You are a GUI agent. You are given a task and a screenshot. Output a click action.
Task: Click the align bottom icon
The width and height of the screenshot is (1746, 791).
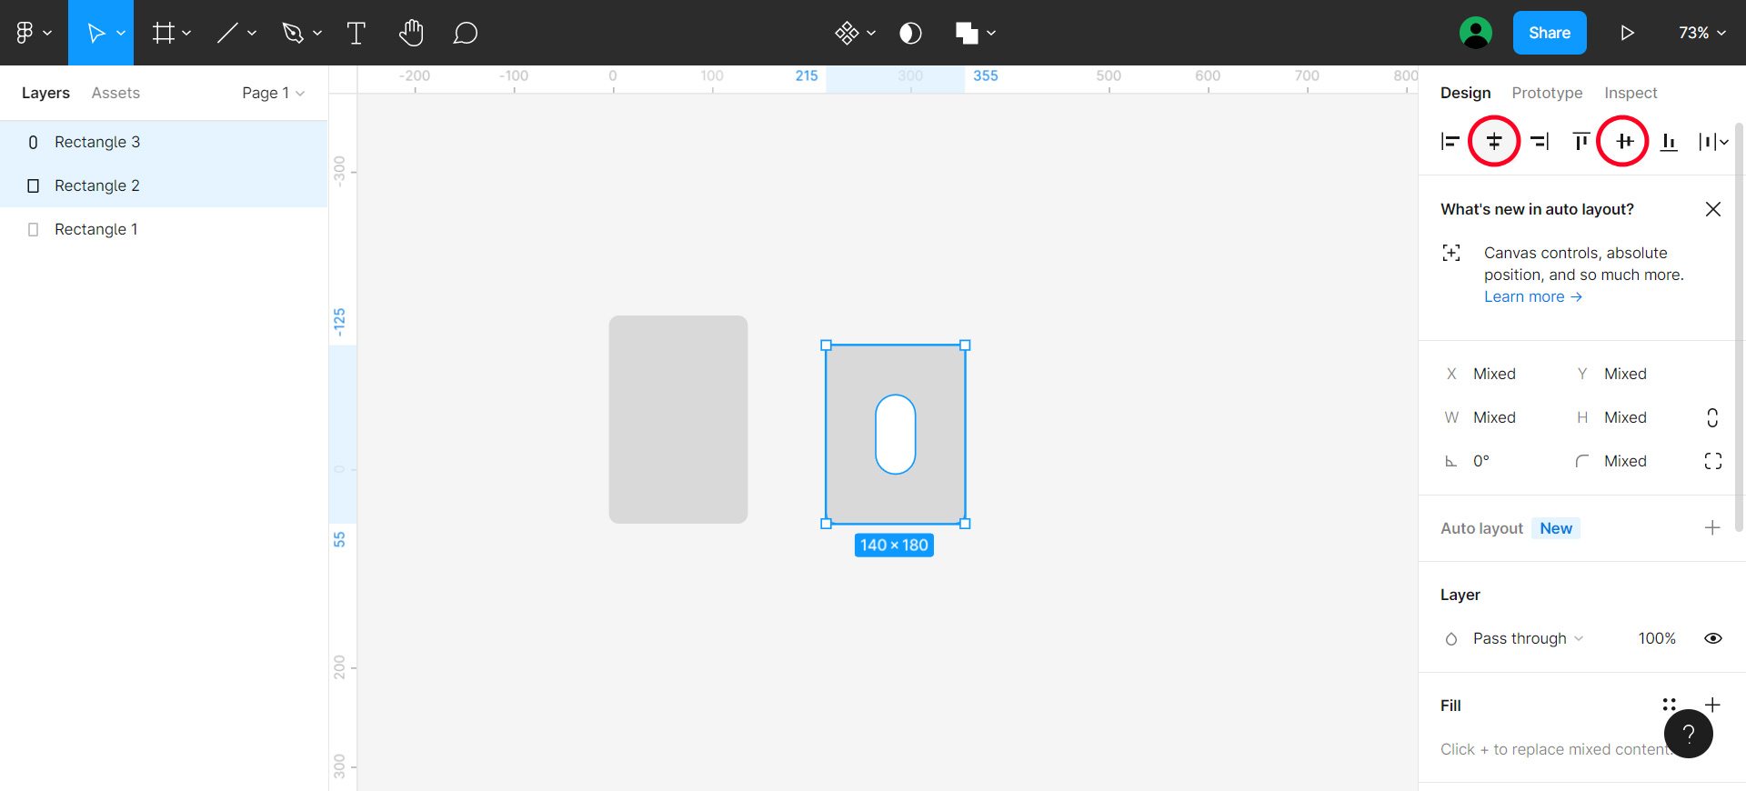pyautogui.click(x=1669, y=141)
